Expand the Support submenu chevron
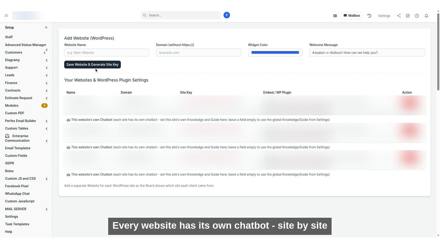This screenshot has height=247, width=440. (46, 68)
